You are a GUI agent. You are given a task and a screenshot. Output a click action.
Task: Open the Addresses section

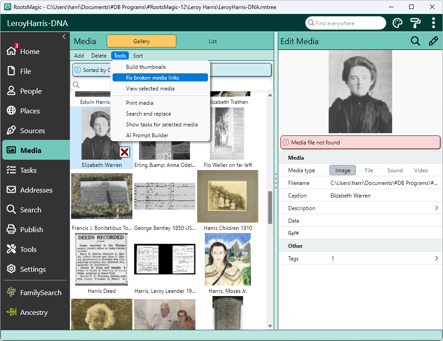click(29, 190)
